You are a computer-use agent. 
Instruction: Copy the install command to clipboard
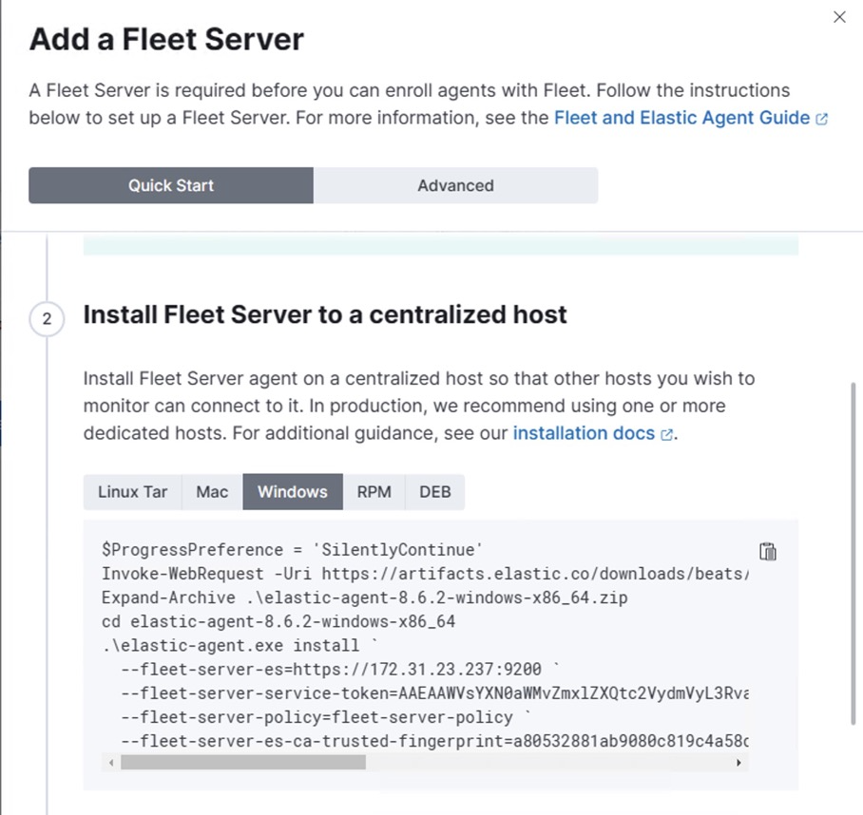pyautogui.click(x=768, y=552)
